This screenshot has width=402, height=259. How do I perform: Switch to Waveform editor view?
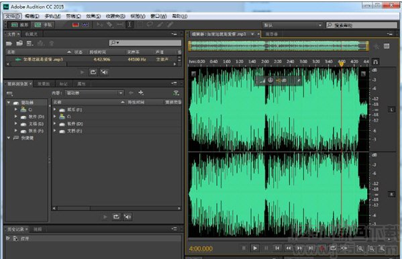pyautogui.click(x=19, y=25)
